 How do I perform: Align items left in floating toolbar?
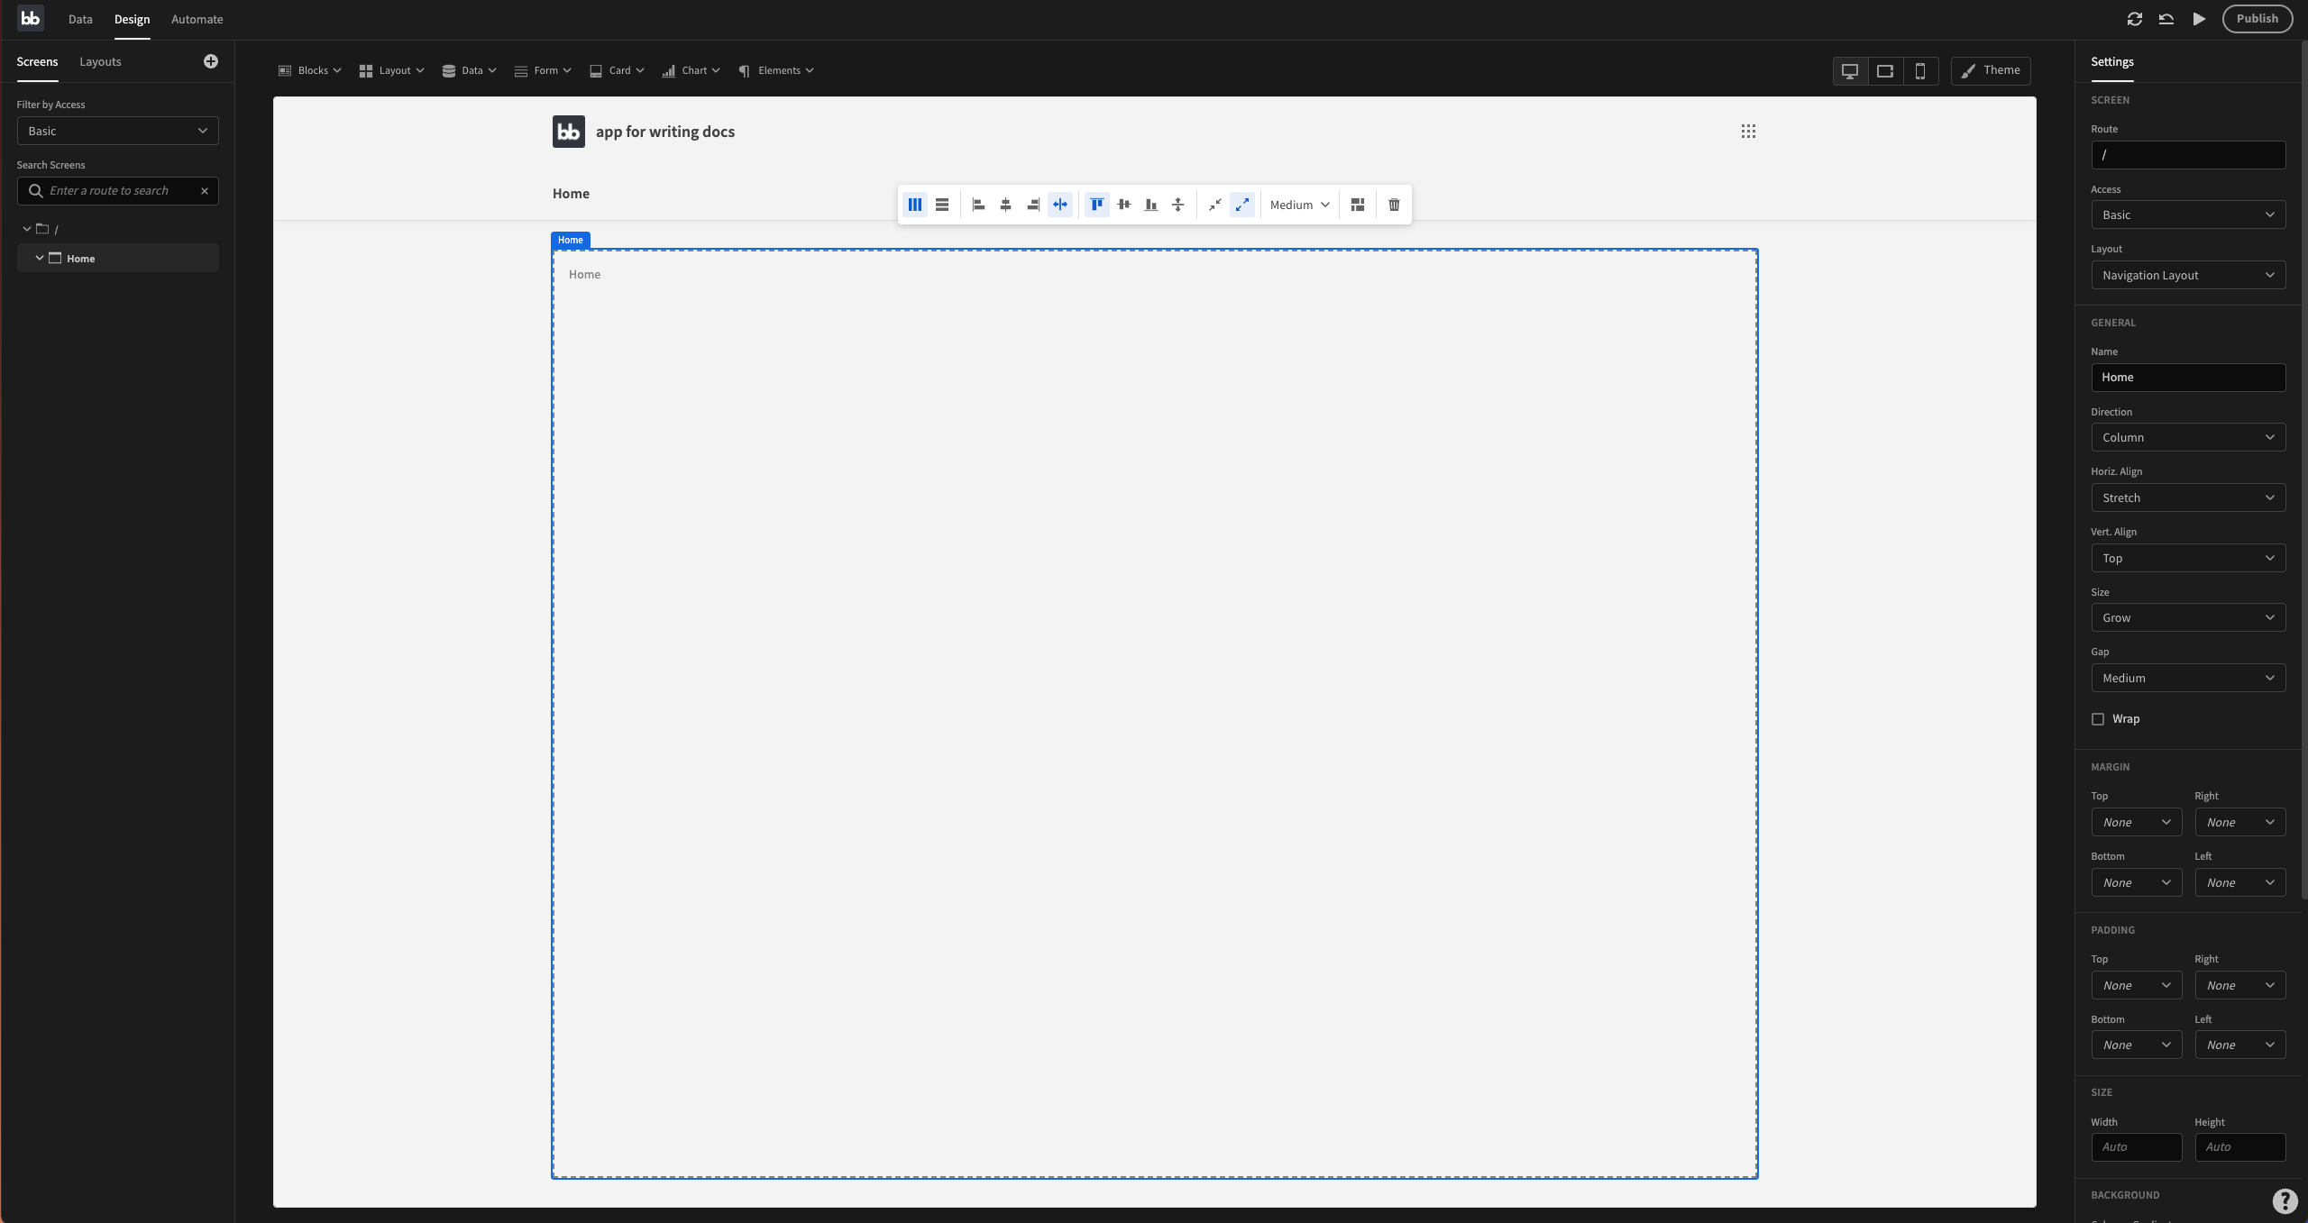pos(978,205)
